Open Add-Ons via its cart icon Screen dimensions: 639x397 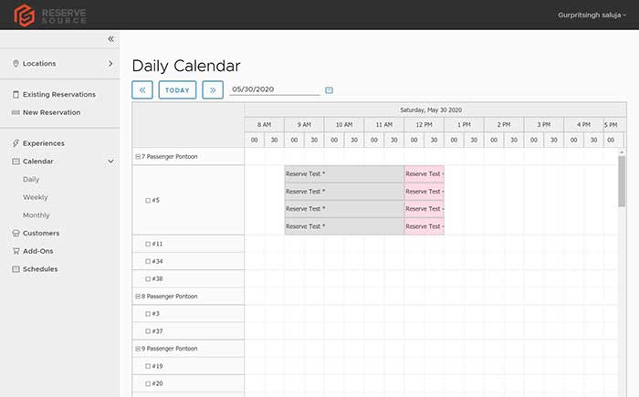[x=16, y=251]
